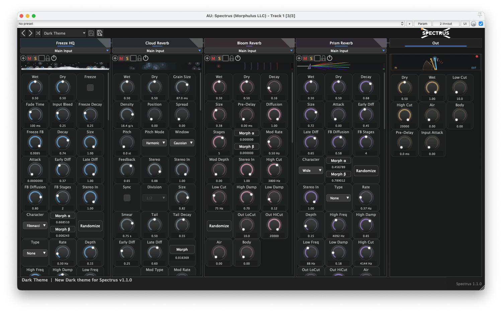Click the red clip indicator in Out meter

point(477,57)
